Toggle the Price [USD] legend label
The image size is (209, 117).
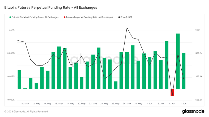pyautogui.click(x=126, y=17)
